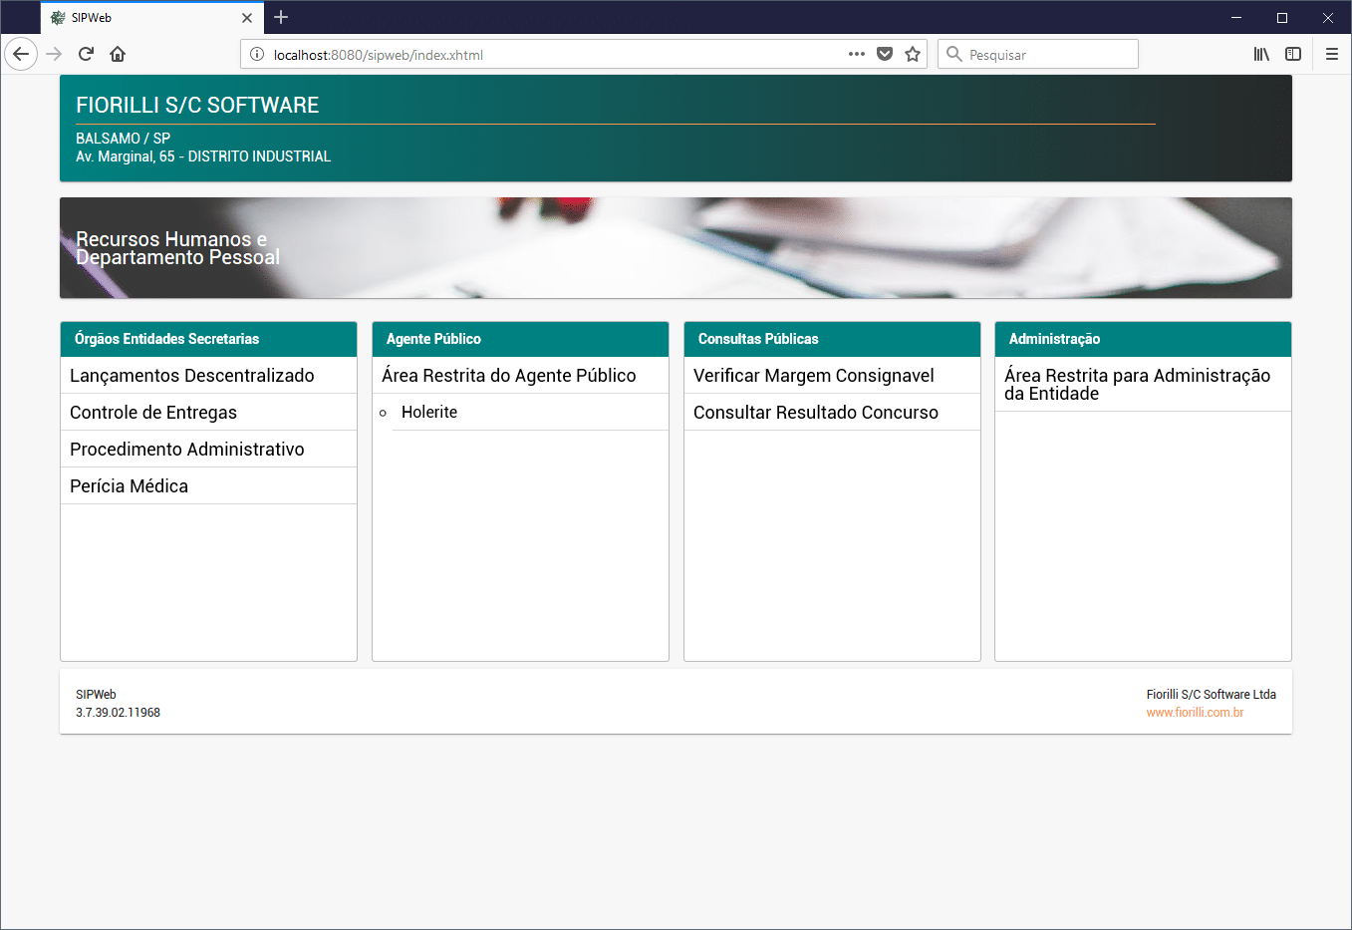Open the Firefox hamburger menu
Image resolution: width=1352 pixels, height=930 pixels.
1331,54
